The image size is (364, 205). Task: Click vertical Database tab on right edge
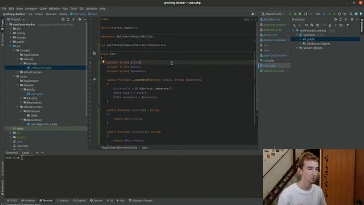click(362, 26)
